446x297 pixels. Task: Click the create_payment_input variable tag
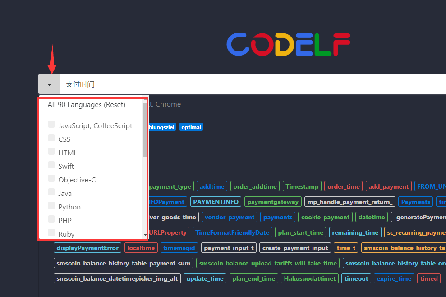coord(295,248)
